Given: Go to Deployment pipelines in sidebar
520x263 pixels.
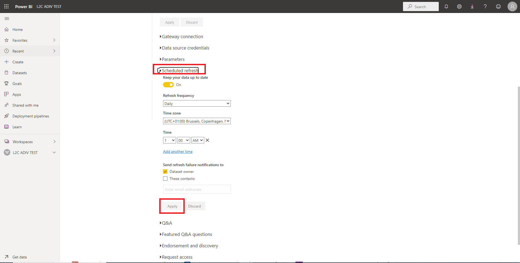Looking at the screenshot, I should 31,116.
